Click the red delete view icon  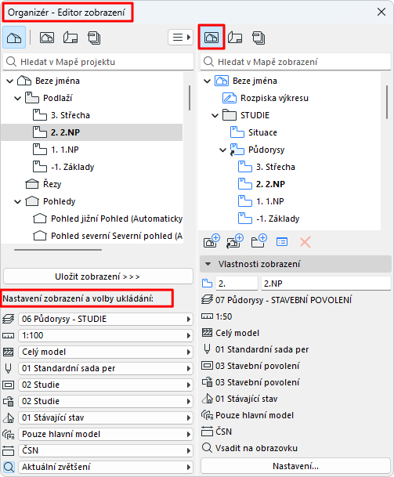tap(305, 242)
